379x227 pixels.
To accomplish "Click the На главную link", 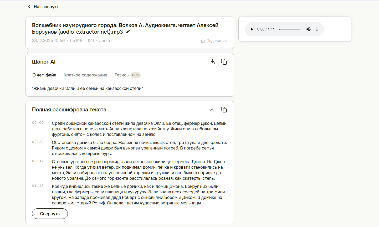I will (x=45, y=6).
